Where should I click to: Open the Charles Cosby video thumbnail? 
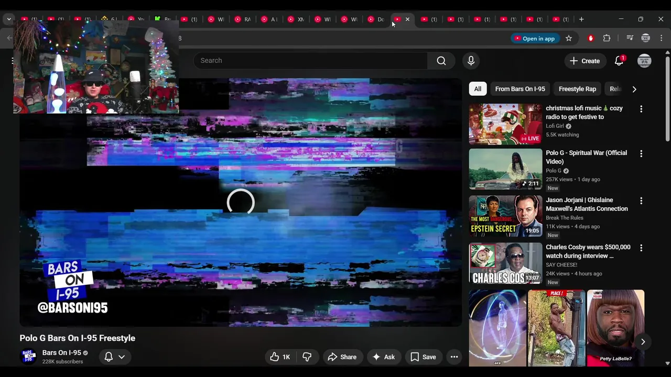point(505,263)
